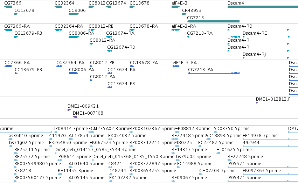Open EST EP14938.3prime
This screenshot has height=183, width=298.
pos(260,136)
